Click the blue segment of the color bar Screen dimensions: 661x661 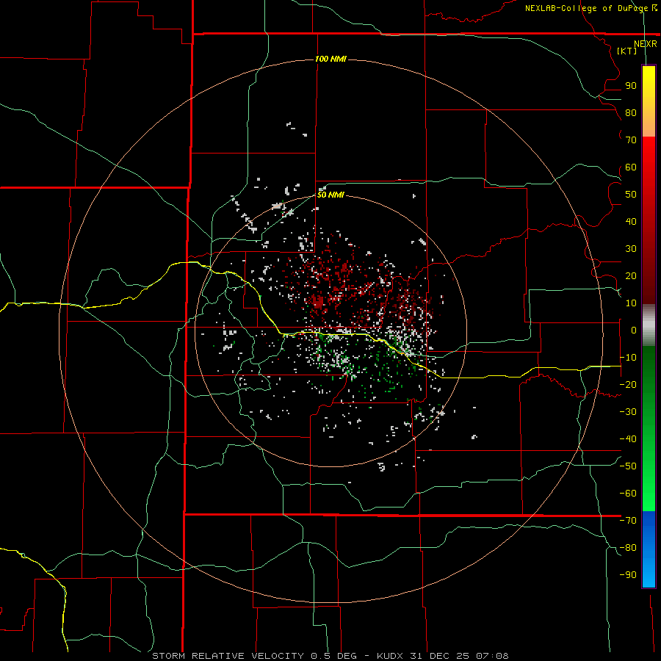(x=649, y=549)
